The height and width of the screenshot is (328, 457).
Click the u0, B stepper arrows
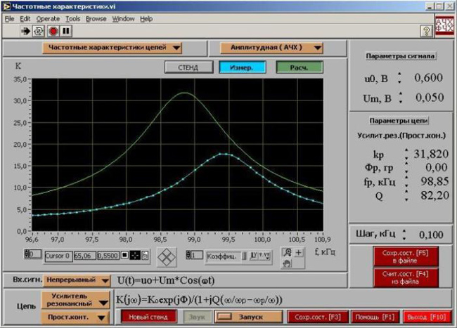coord(399,78)
